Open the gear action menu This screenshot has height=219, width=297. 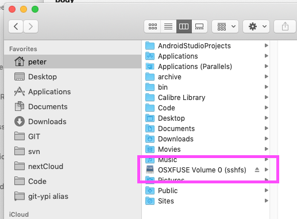pos(256,26)
